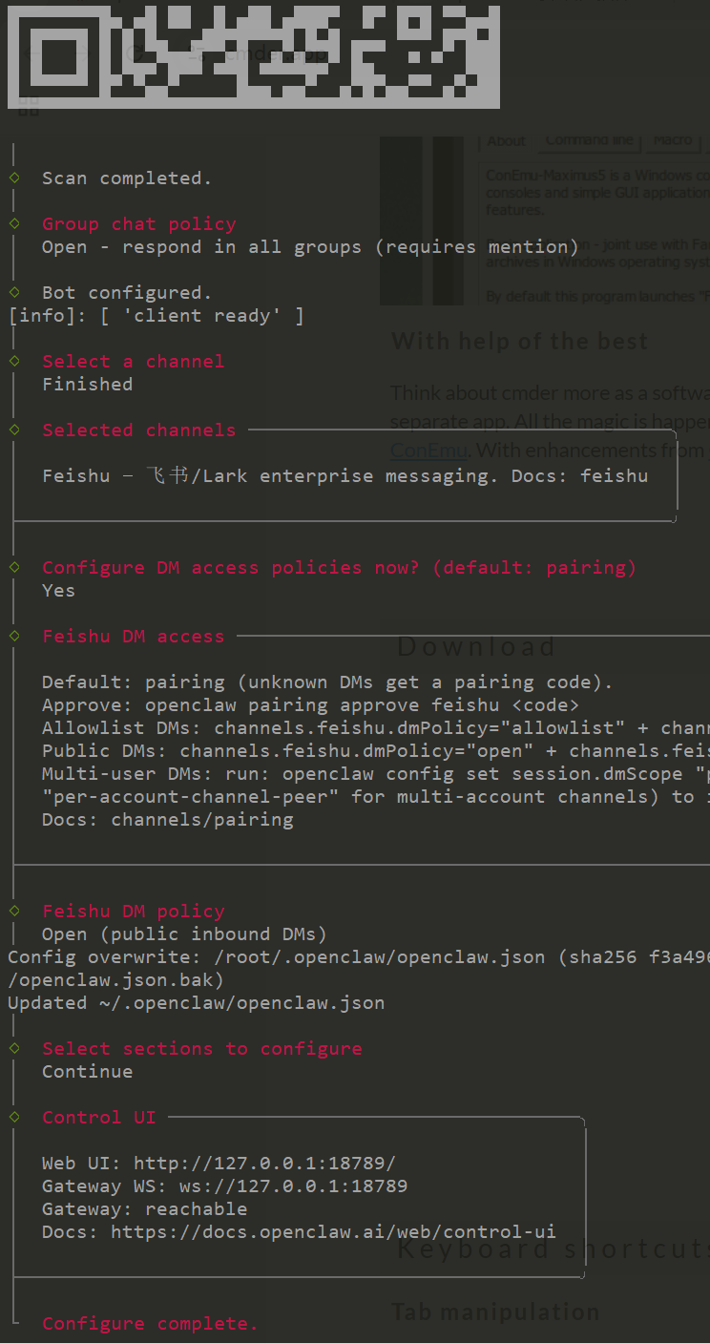Click the 'Continue' answer line
The image size is (710, 1343).
87,1072
